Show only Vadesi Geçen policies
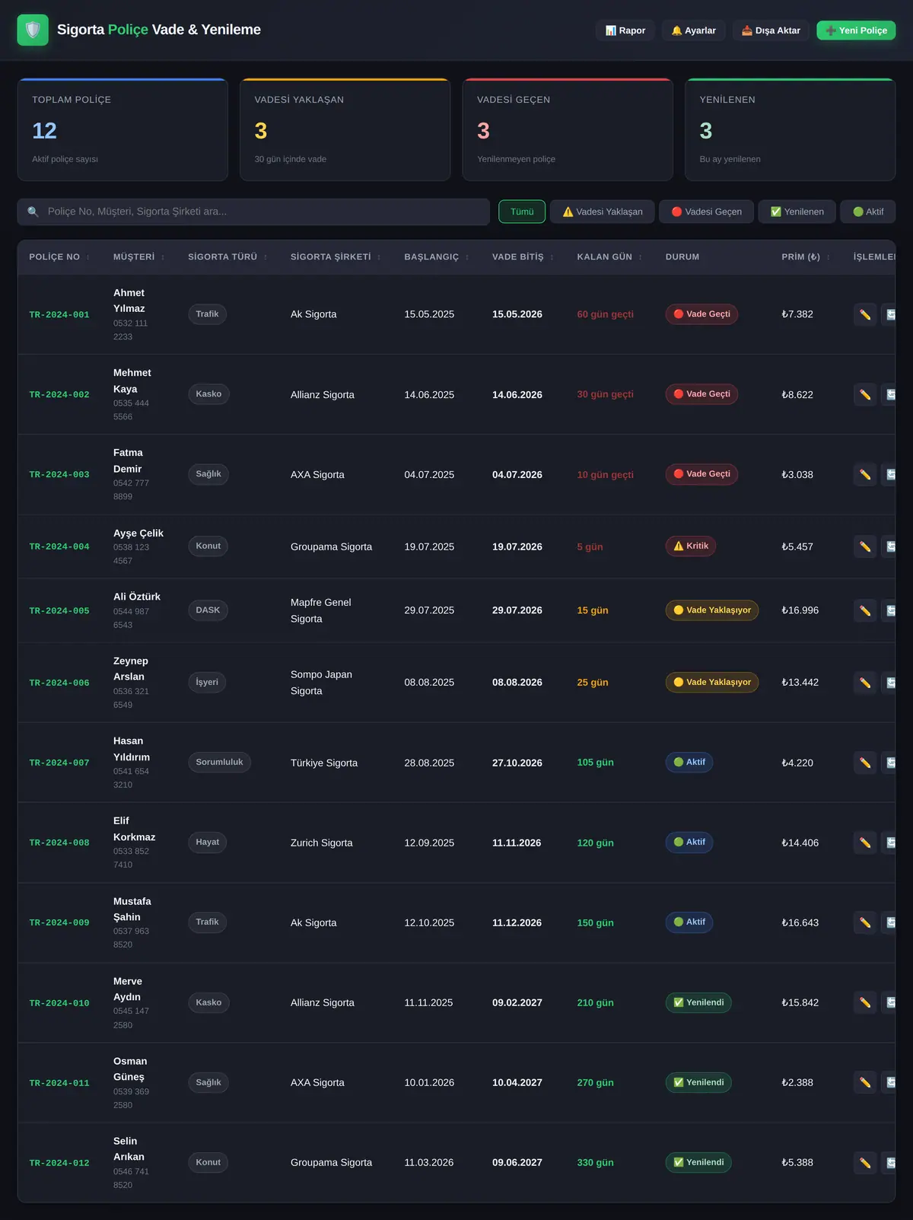Screen dimensions: 913x1220 tap(706, 212)
